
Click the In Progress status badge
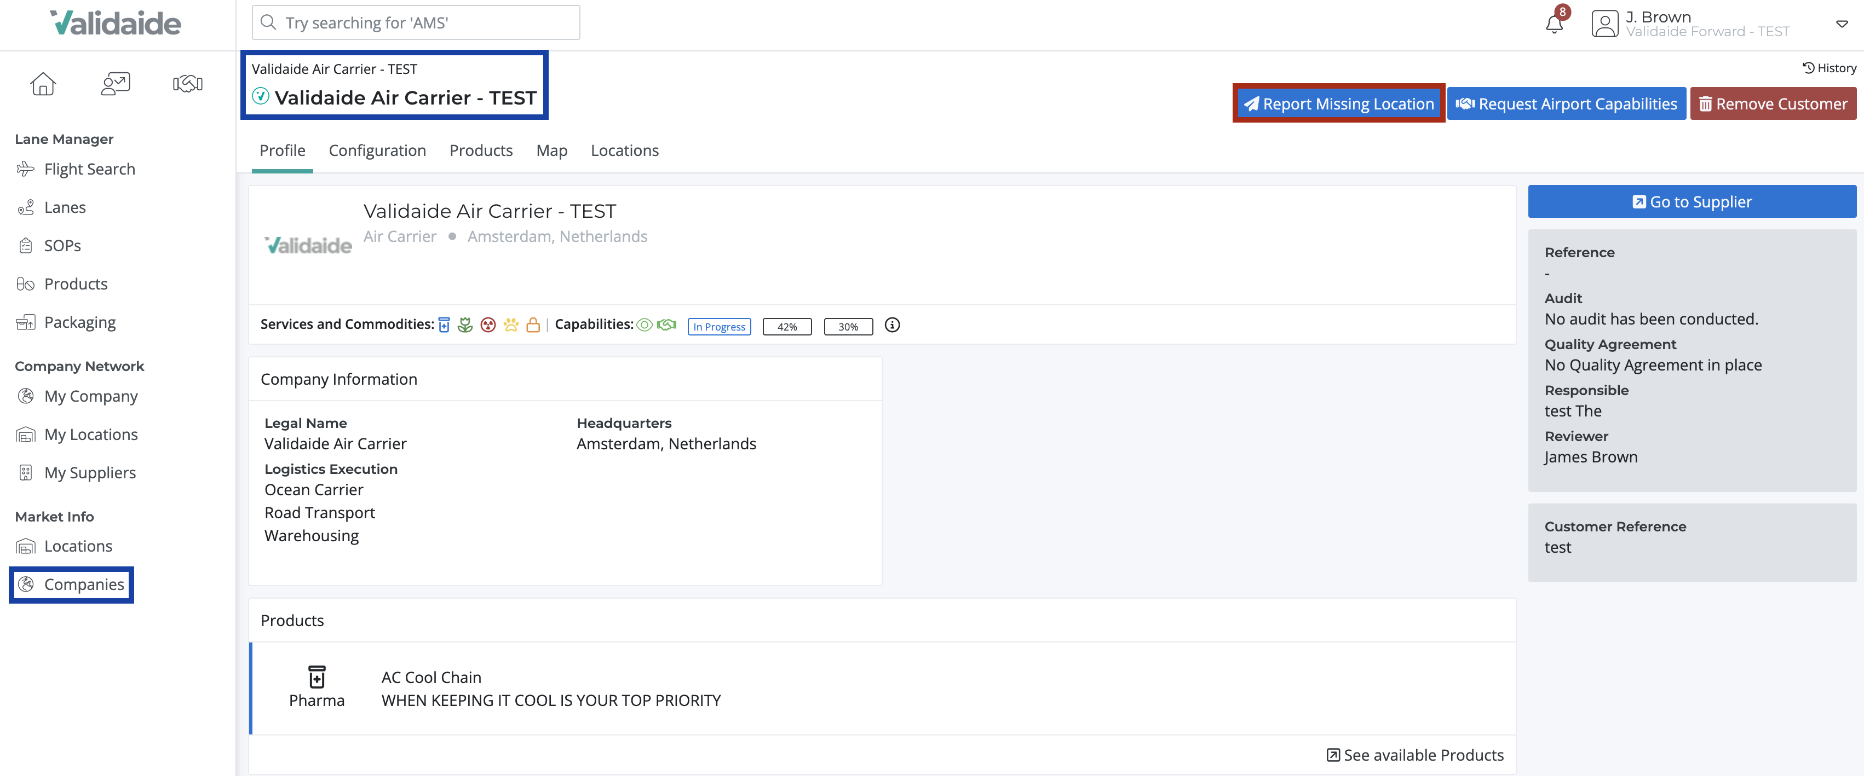(718, 326)
